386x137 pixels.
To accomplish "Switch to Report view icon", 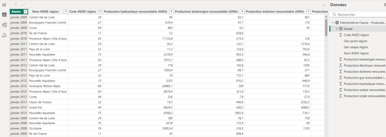I will coord(4,5).
